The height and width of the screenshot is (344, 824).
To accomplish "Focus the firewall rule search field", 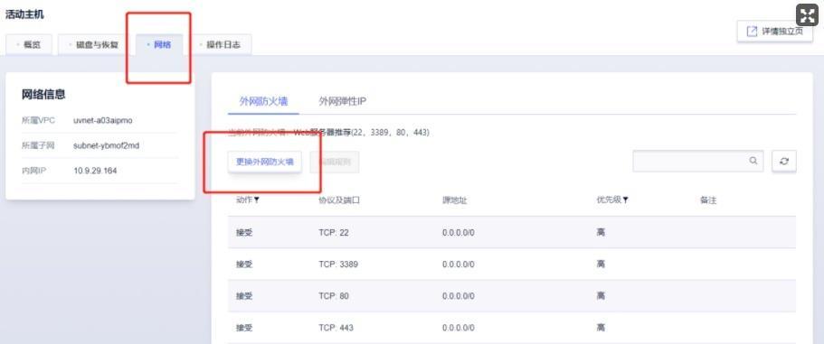I will (698, 161).
